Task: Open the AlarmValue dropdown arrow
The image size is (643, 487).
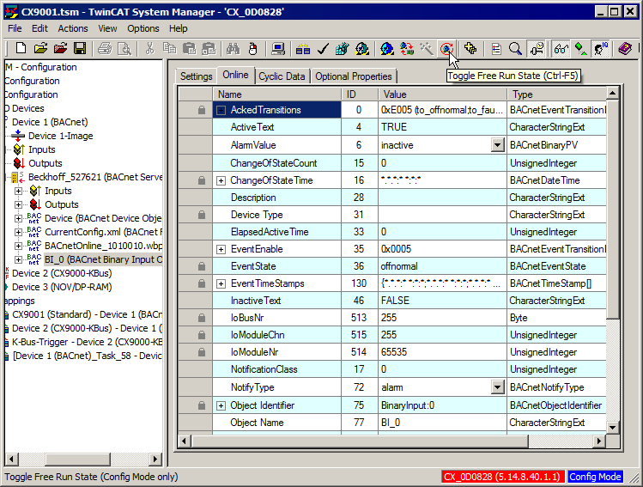Action: pyautogui.click(x=497, y=145)
